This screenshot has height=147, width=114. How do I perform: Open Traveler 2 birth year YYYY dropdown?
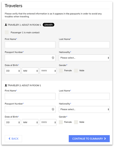tap(48, 122)
